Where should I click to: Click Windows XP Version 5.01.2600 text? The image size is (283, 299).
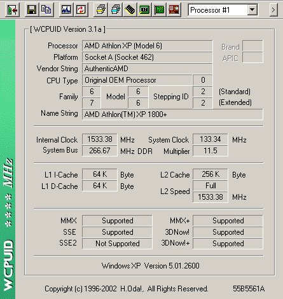coord(151,266)
